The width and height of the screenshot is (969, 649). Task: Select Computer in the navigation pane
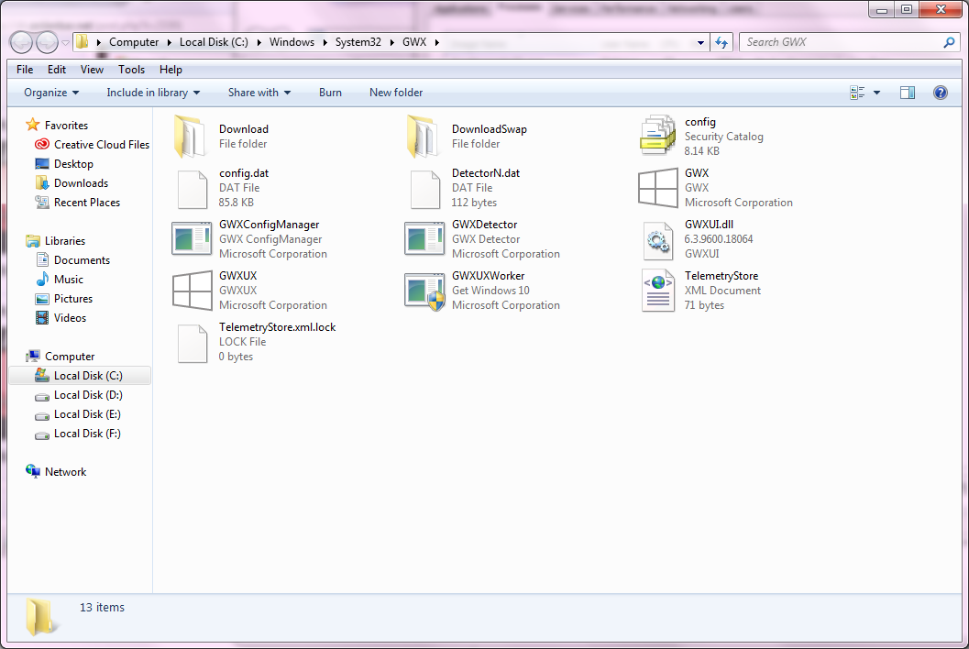[x=60, y=357]
